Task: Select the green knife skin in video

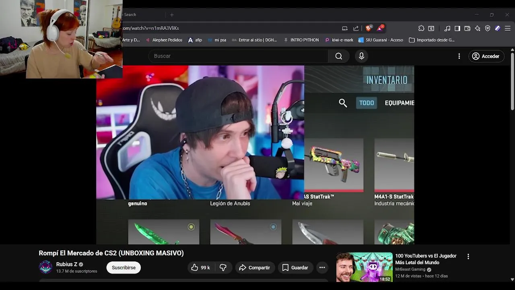Action: (164, 232)
